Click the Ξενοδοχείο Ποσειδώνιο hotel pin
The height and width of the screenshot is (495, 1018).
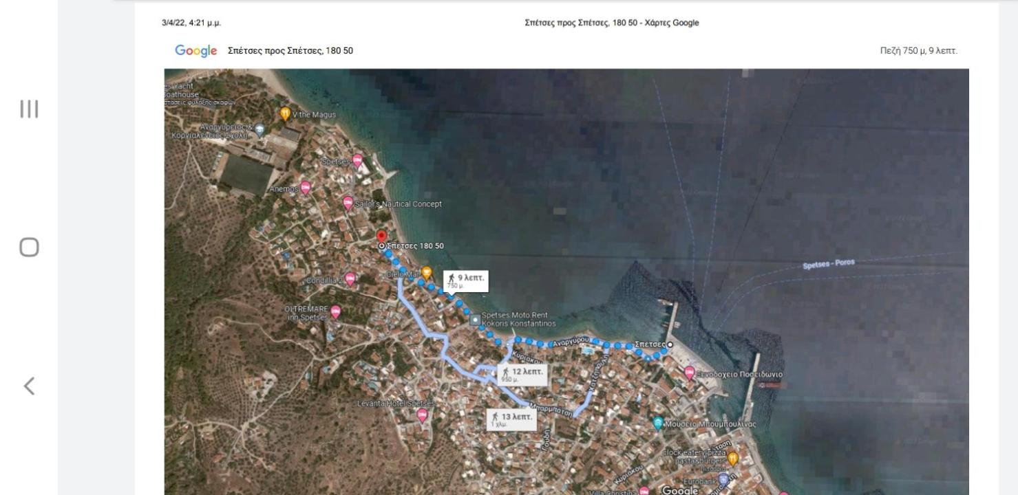[x=690, y=373]
